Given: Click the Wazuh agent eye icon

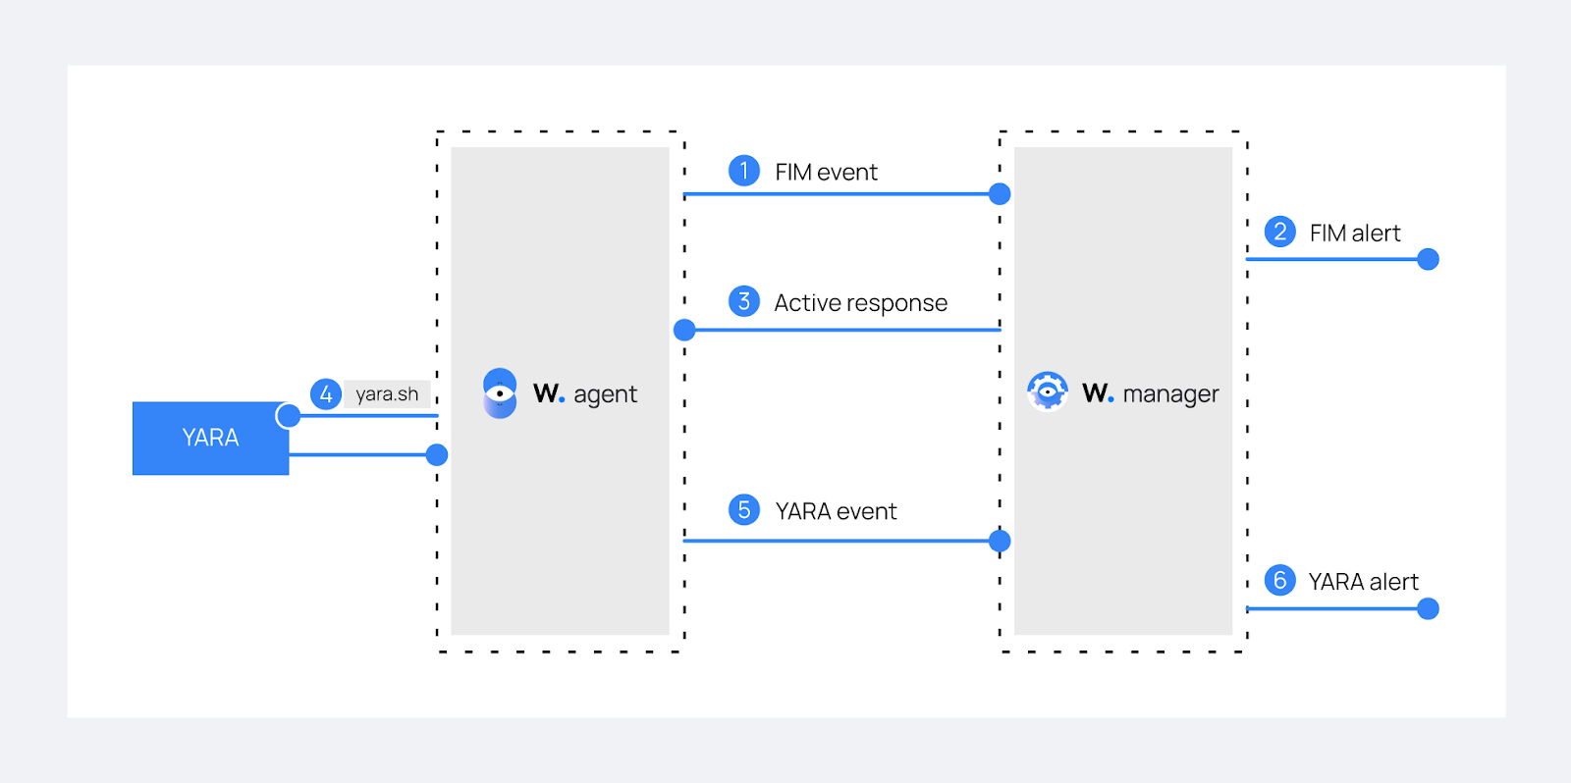Looking at the screenshot, I should [x=500, y=393].
